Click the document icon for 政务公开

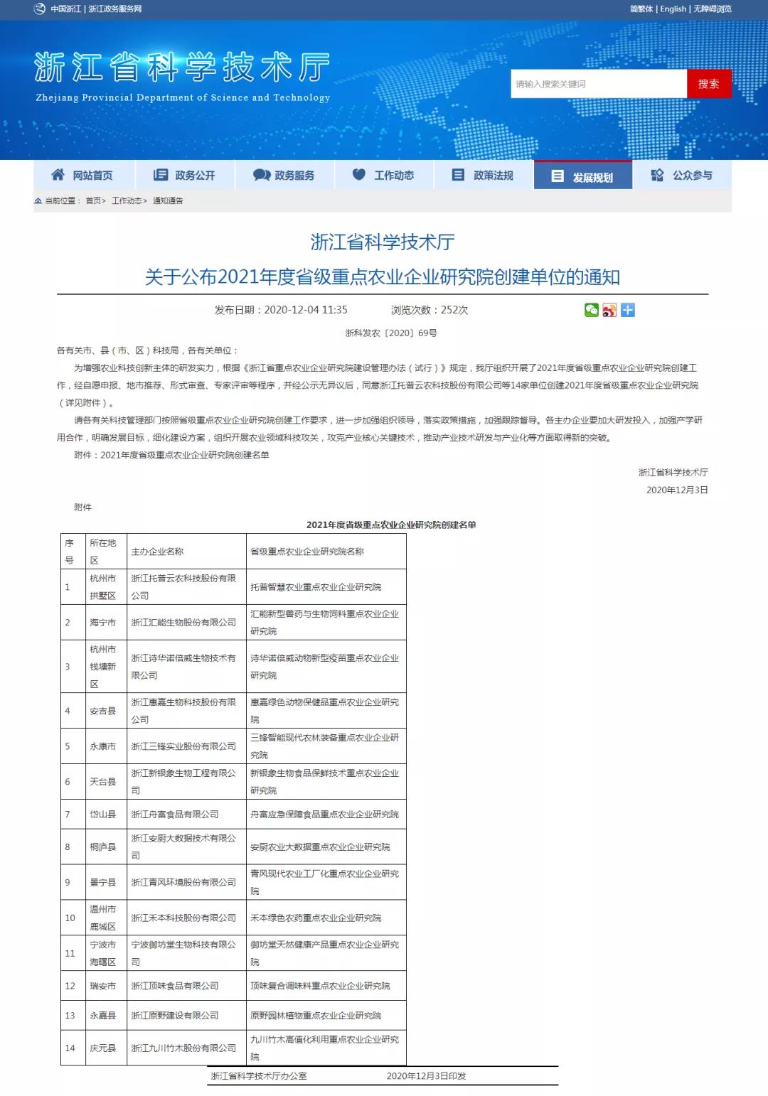(x=161, y=175)
